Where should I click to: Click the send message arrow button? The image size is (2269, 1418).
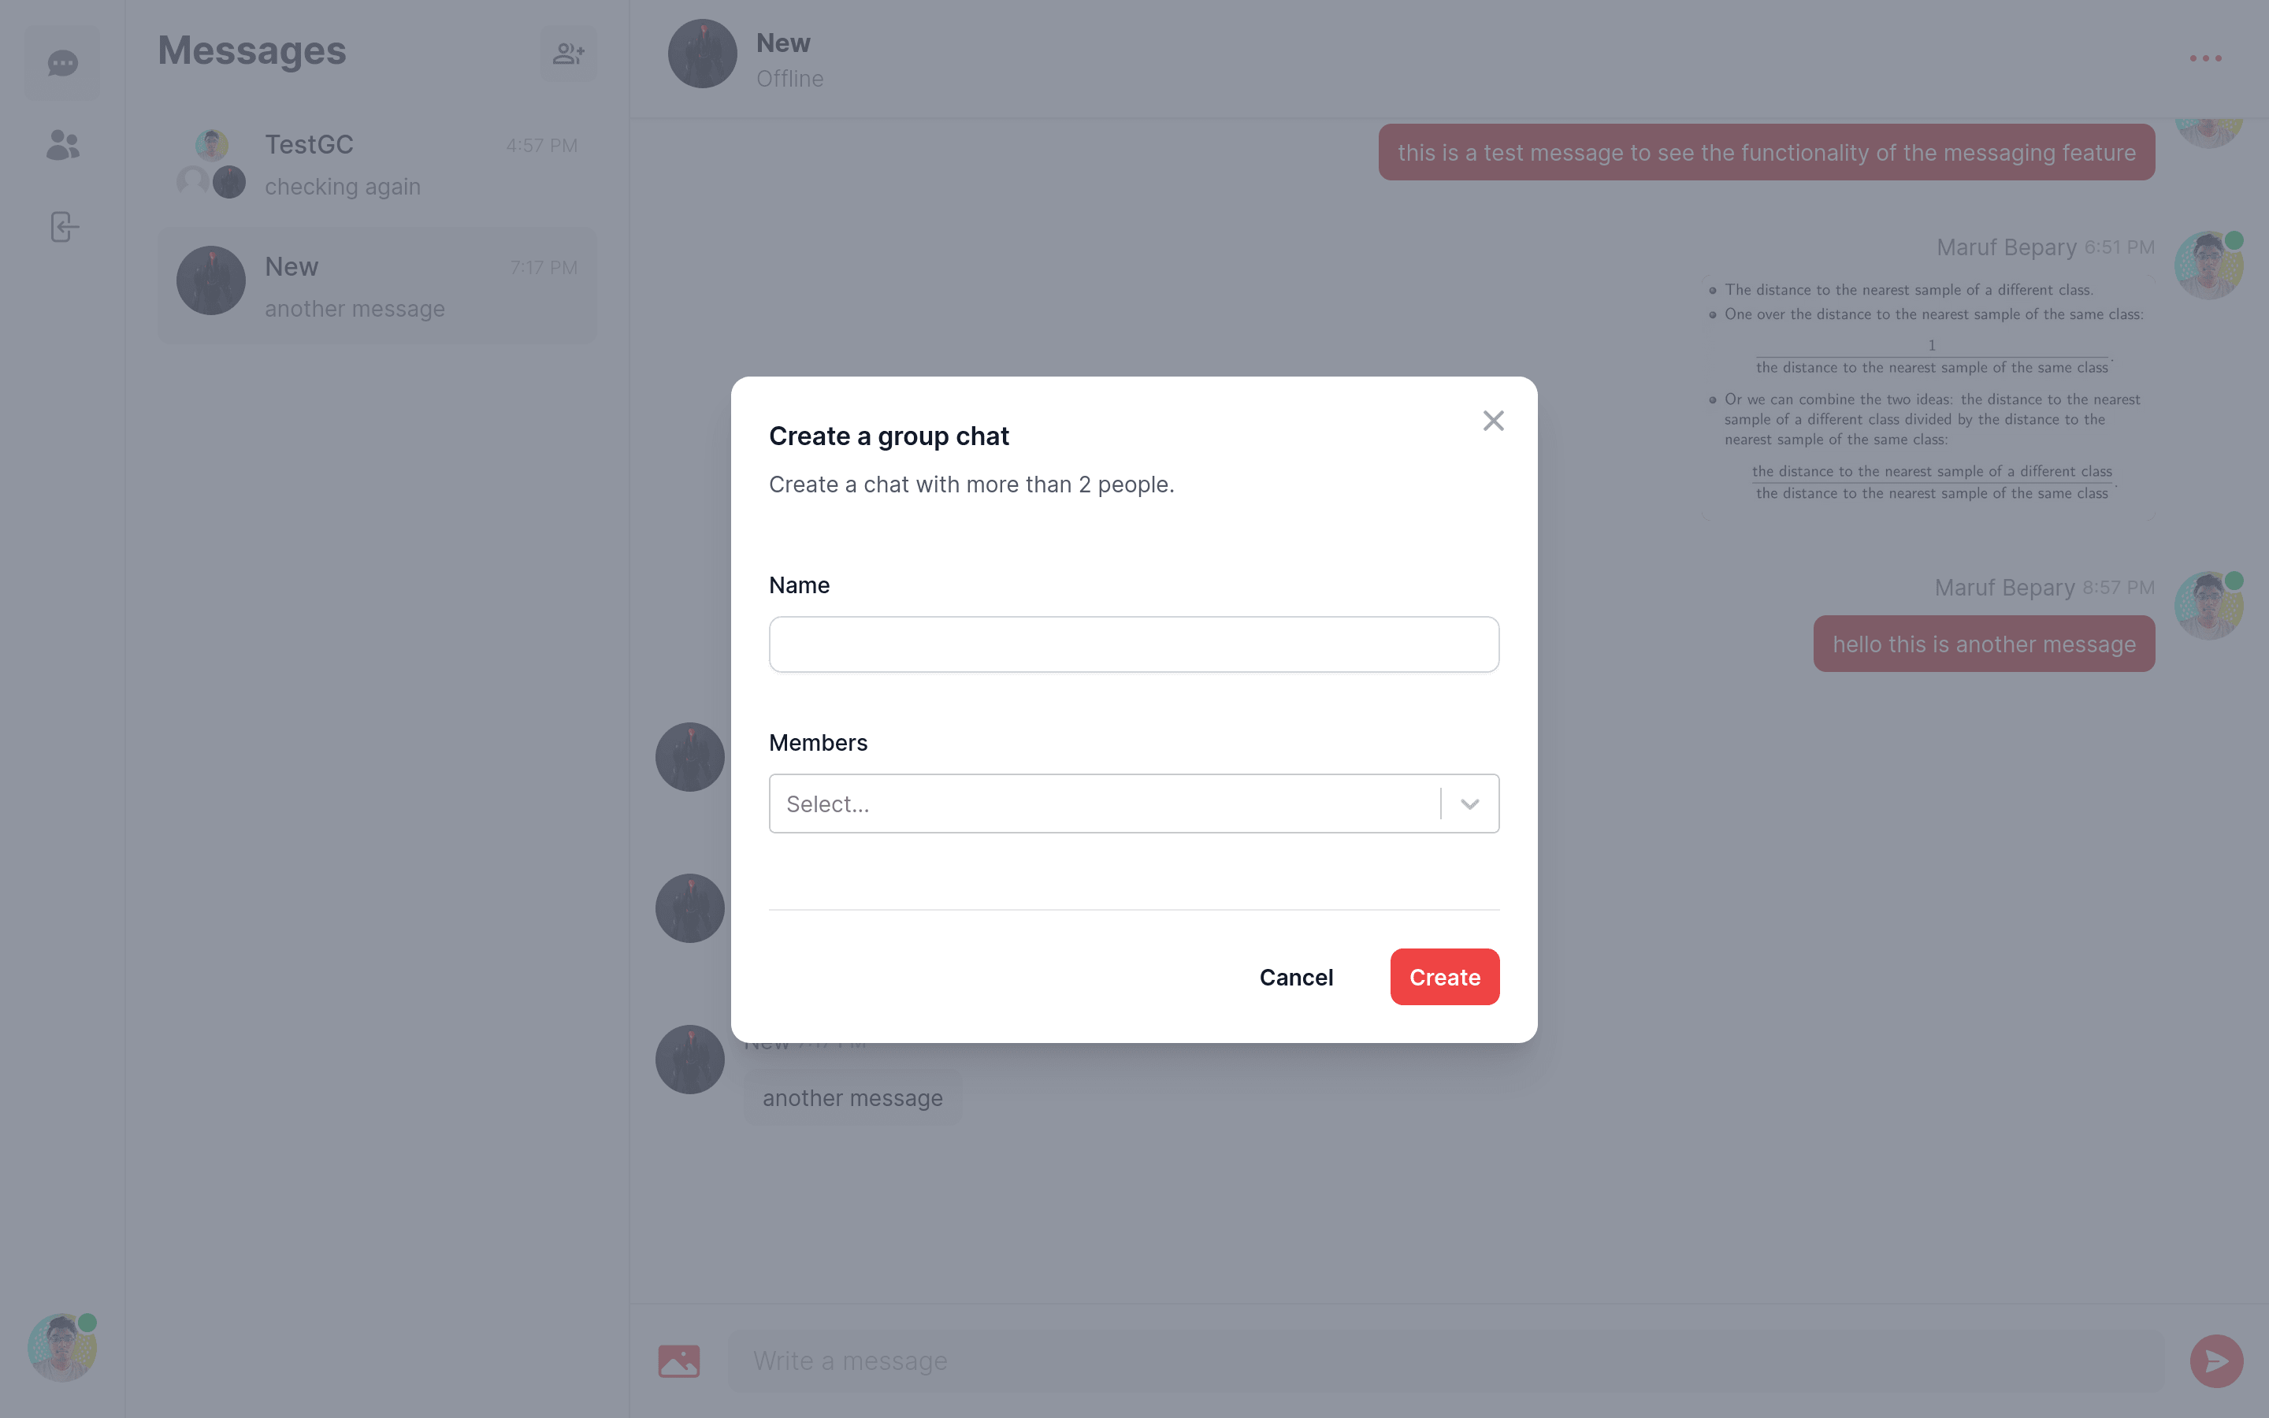pos(2219,1360)
